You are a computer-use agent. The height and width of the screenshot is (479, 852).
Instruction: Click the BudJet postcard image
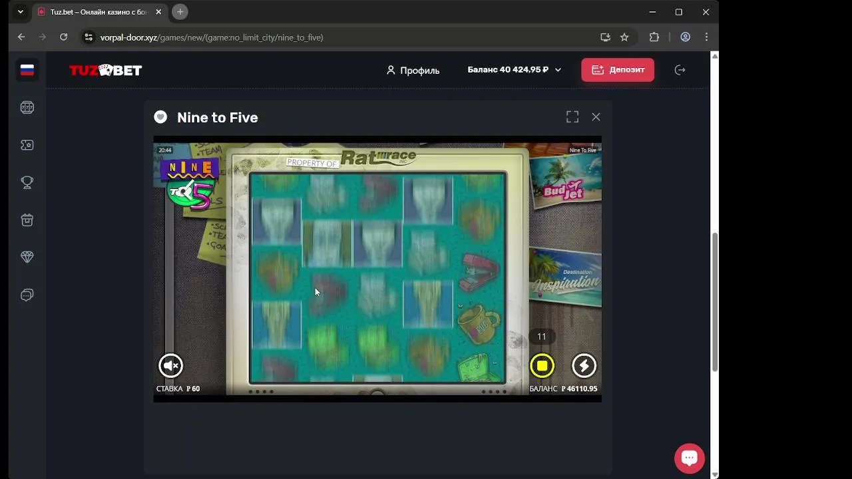click(564, 182)
